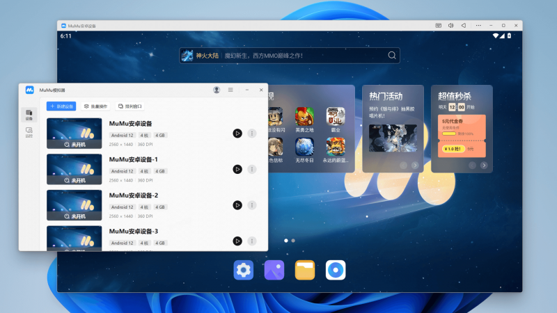Switch to second home page dot
This screenshot has width=557, height=313.
click(293, 240)
